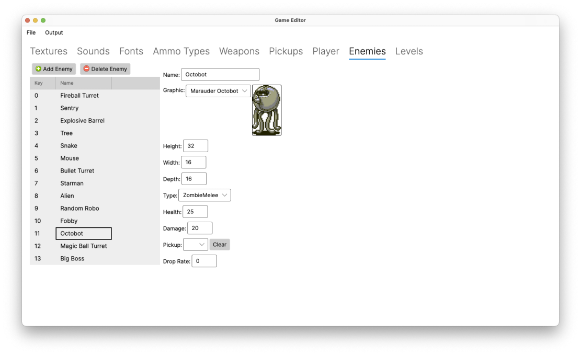Image resolution: width=581 pixels, height=355 pixels.
Task: Maximize the Game Editor window with green button
Action: (43, 20)
